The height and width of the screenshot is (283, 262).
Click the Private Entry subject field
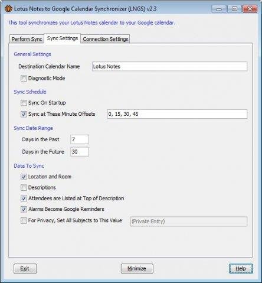(x=189, y=222)
